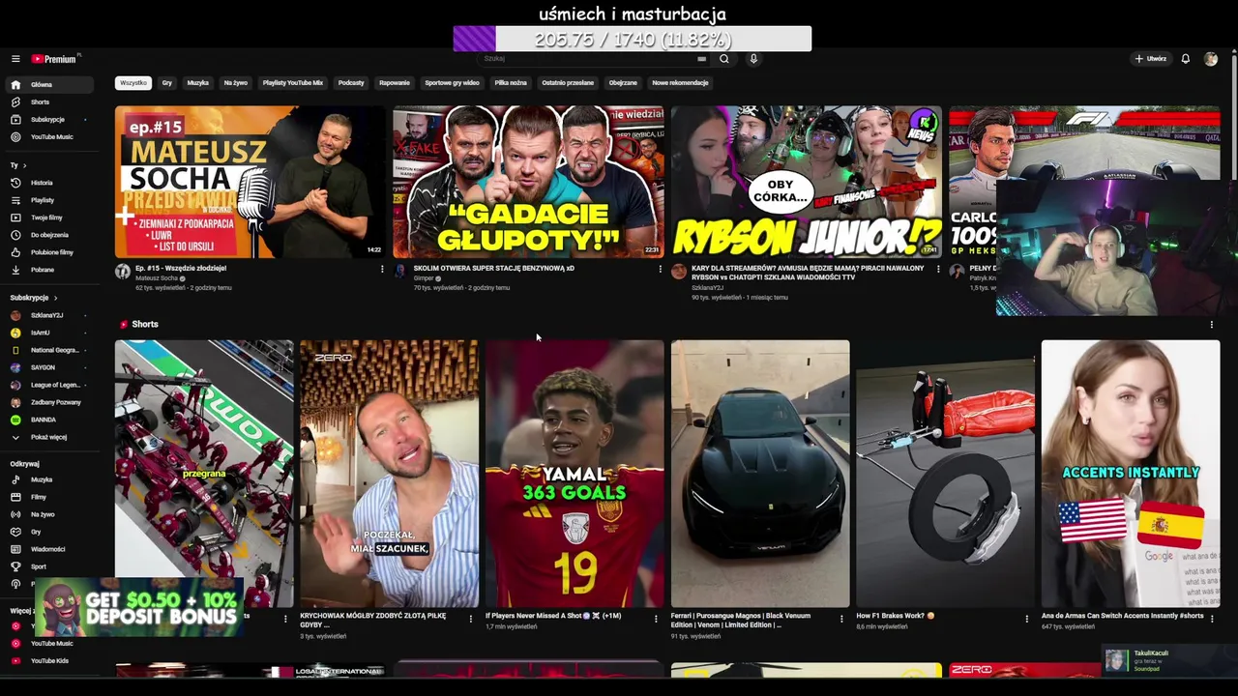Open Shorts shelf options menu

click(x=1211, y=325)
